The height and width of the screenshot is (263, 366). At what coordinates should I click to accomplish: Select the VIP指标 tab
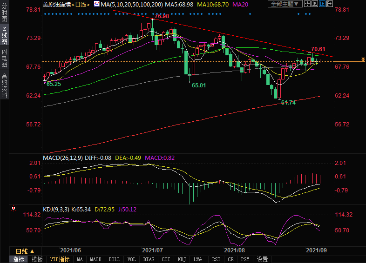[59, 259]
